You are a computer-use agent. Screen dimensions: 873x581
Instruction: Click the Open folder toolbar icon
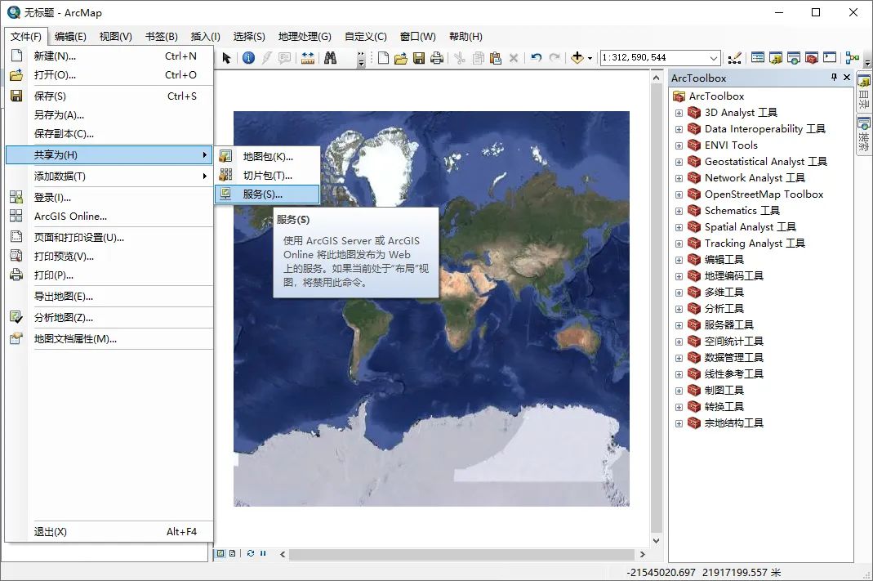(401, 58)
